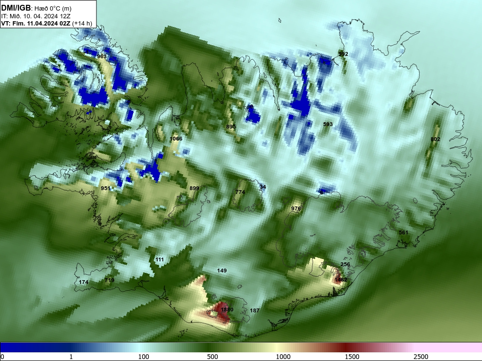Click the 111 value on the map
This screenshot has height=361, width=482.
coord(160,260)
